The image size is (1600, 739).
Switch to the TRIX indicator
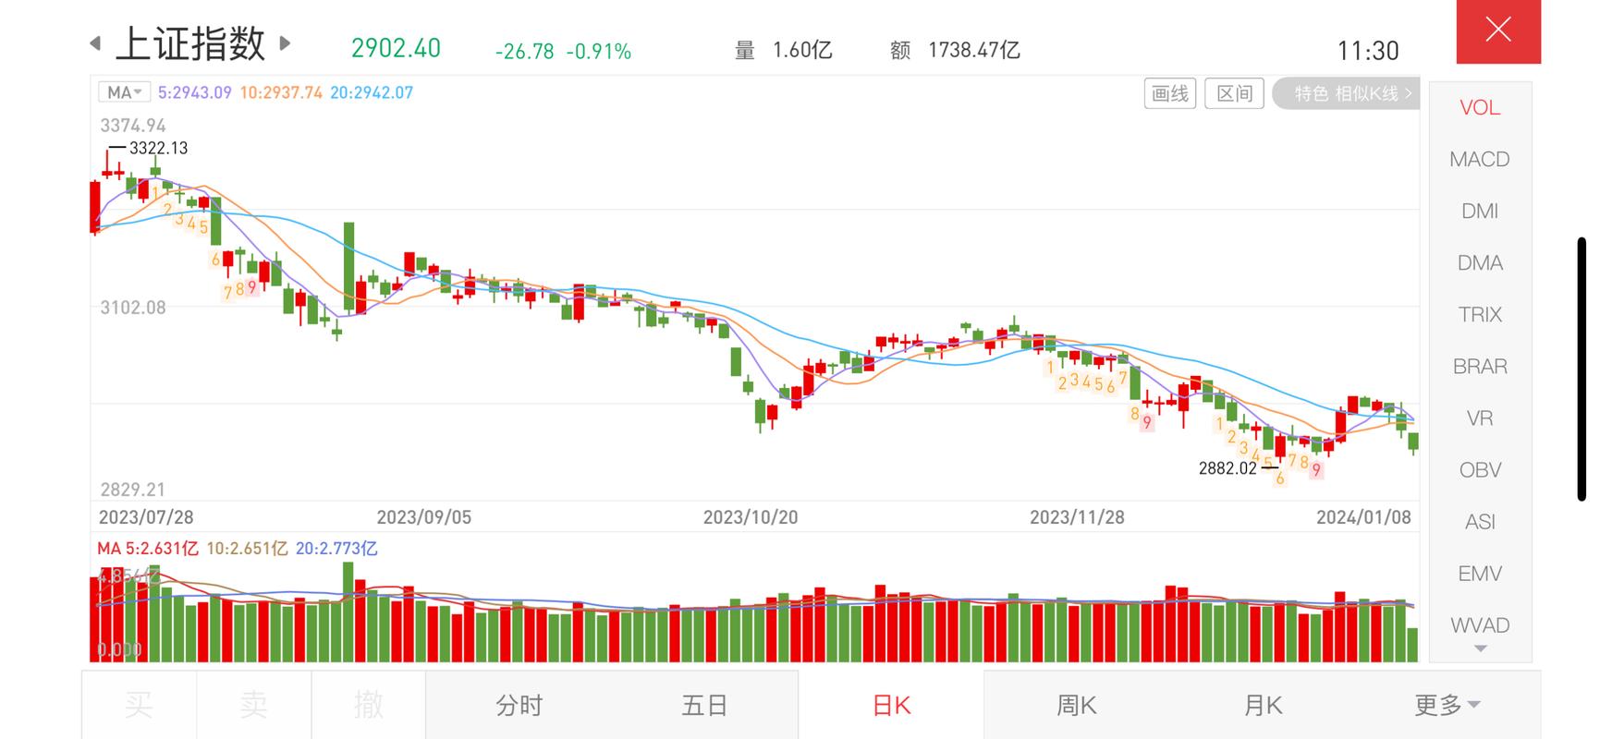(x=1480, y=314)
